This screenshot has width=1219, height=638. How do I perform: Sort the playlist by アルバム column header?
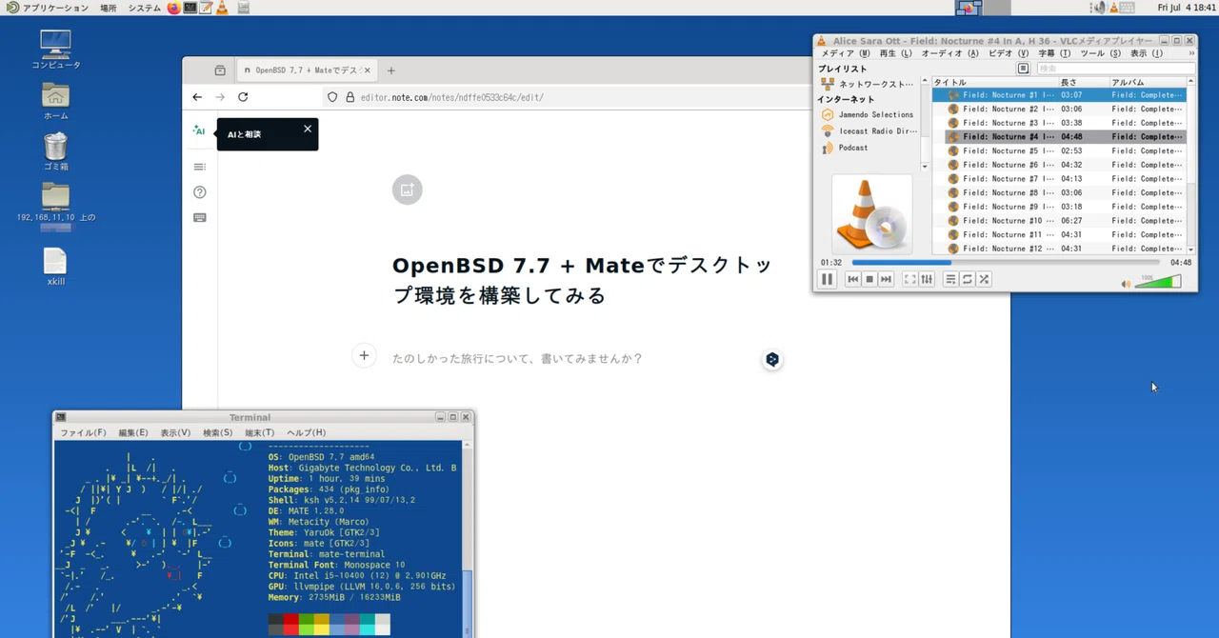(x=1148, y=83)
